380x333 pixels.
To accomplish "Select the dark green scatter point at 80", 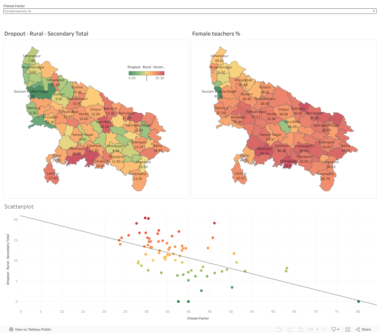I will pyautogui.click(x=359, y=302).
